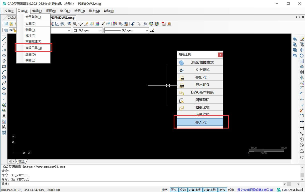Click DWG版本转换 button

tap(200, 92)
